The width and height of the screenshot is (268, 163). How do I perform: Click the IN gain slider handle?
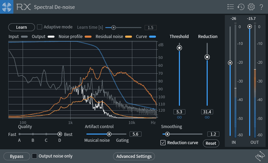(x=230, y=63)
